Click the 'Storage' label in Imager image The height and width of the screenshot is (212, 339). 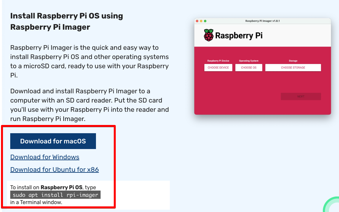[293, 61]
